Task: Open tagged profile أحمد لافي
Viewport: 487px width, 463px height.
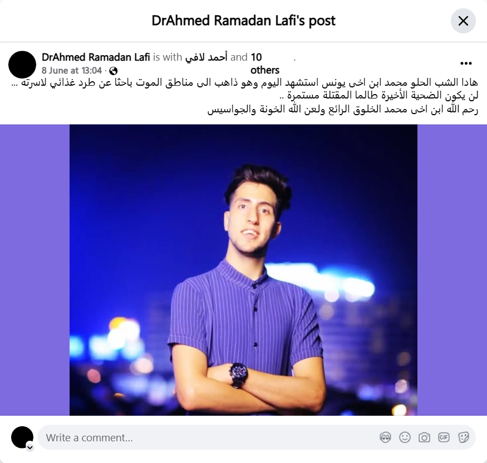Action: coord(206,57)
